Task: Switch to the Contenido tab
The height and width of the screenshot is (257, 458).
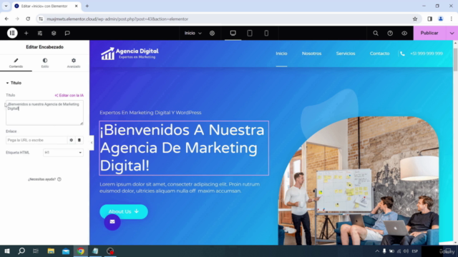Action: point(16,63)
